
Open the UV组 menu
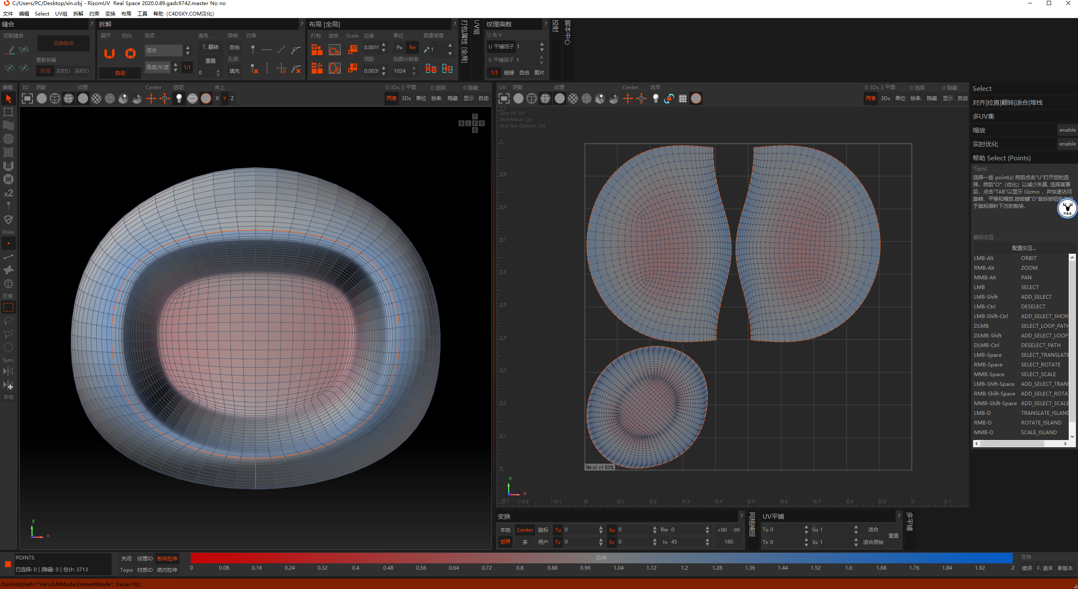coord(61,13)
